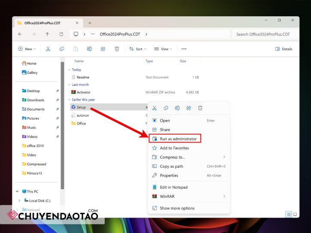Open Gallery in the navigation pane
The image size is (311, 233).
[30, 73]
